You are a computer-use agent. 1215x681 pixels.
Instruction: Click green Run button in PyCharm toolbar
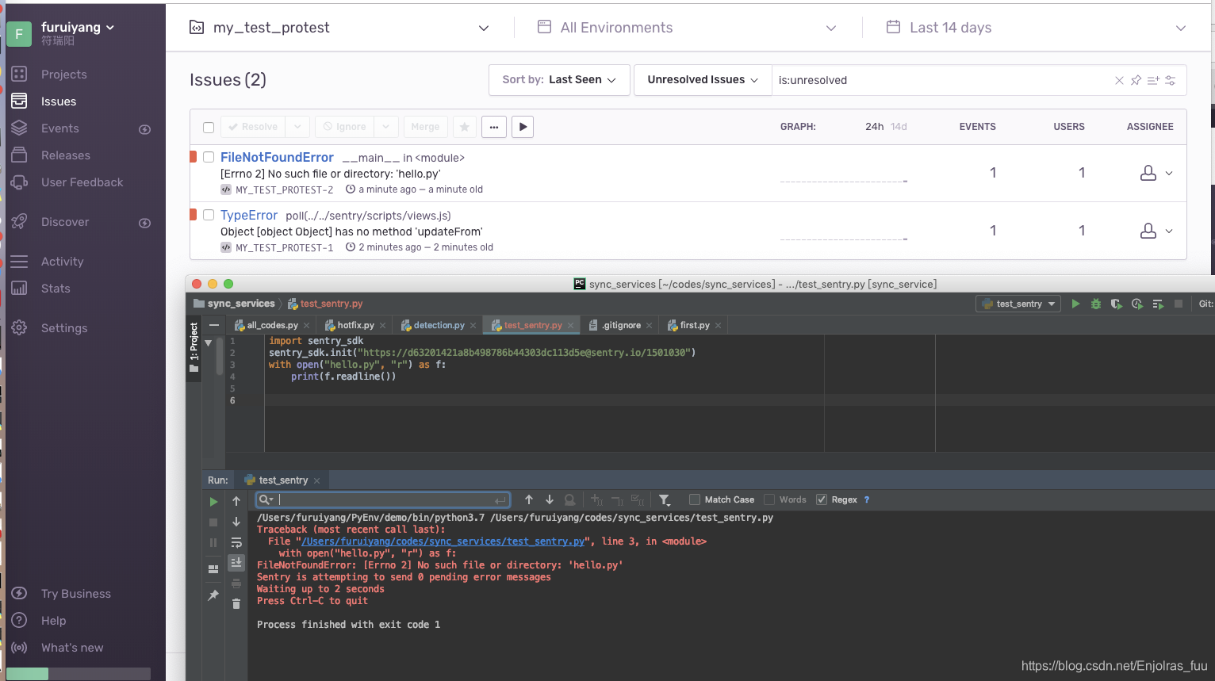(1075, 304)
